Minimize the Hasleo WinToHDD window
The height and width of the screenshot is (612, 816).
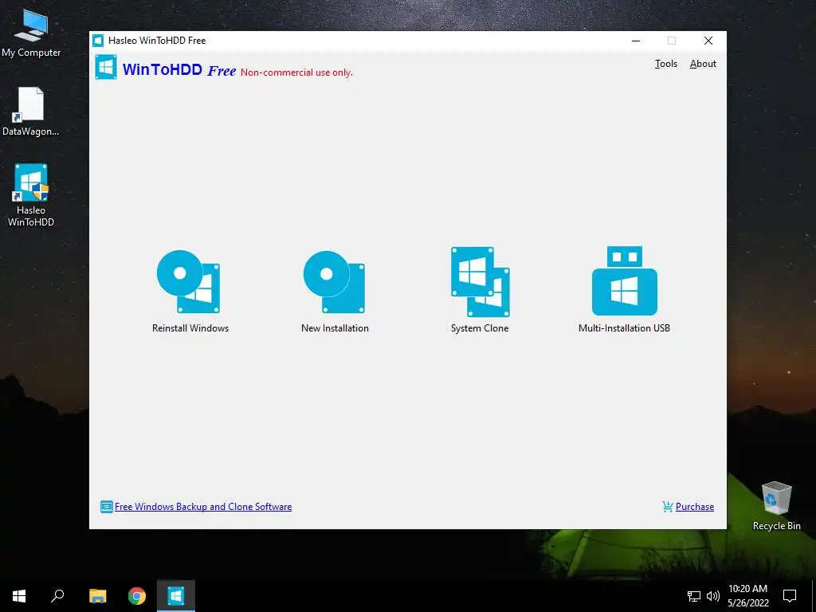tap(635, 41)
